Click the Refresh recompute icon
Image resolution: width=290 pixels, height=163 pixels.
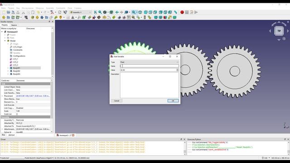click(59, 12)
